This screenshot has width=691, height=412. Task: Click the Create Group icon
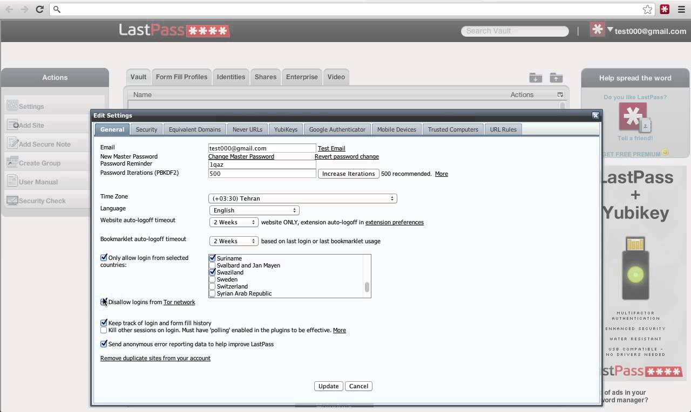point(12,162)
